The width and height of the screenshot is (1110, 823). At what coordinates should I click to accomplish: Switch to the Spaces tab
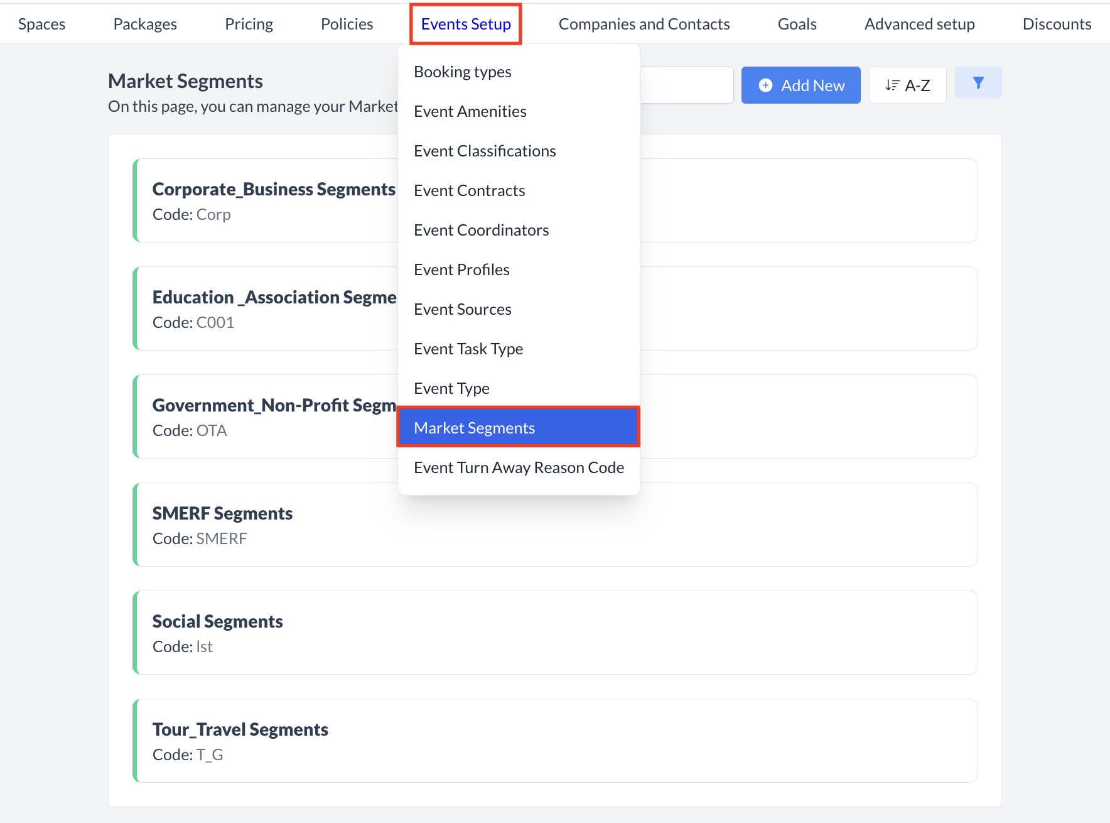[x=41, y=23]
